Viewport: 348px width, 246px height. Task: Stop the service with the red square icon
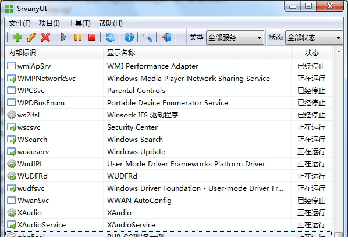tap(92, 37)
